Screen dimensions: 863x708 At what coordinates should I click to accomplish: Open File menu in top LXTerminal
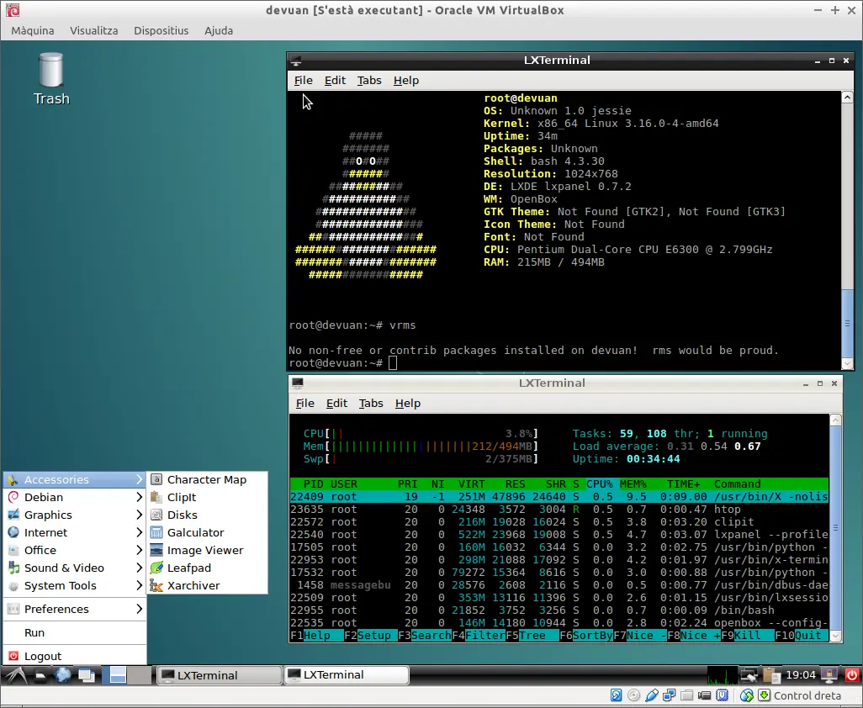[x=304, y=81]
